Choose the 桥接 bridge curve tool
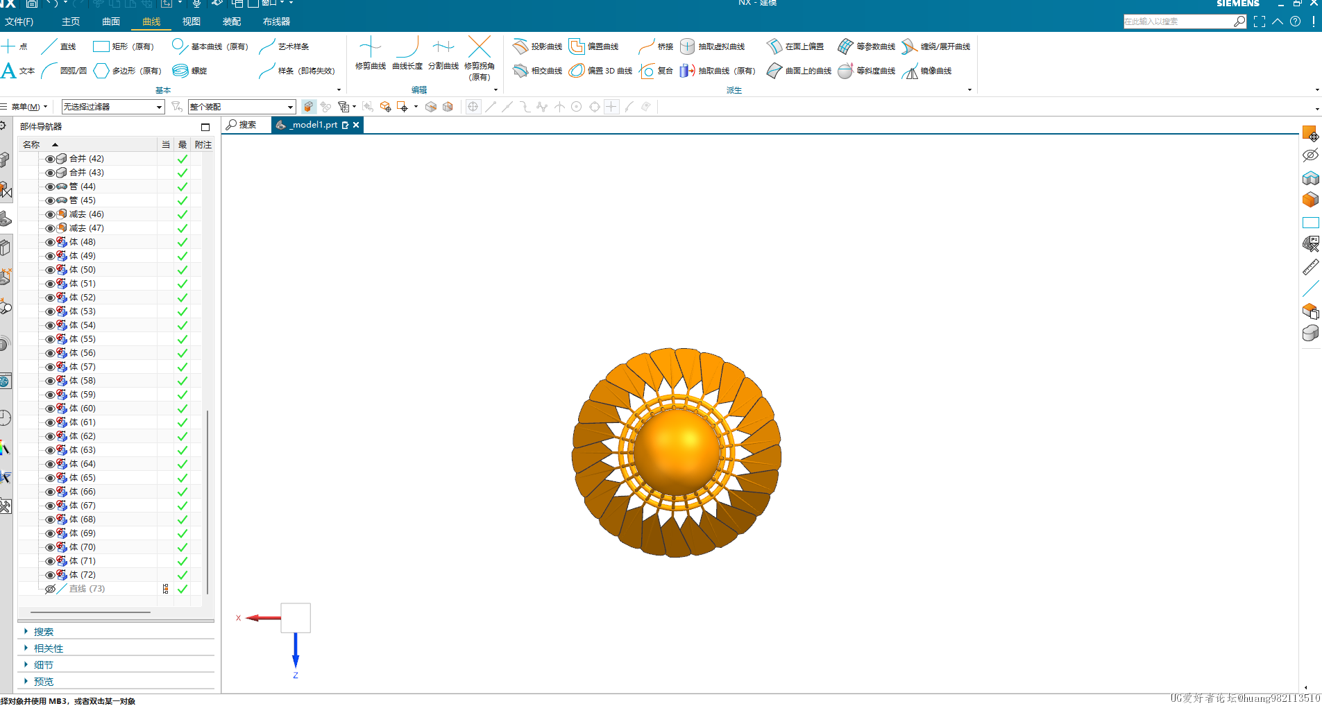Image resolution: width=1322 pixels, height=706 pixels. tap(656, 46)
